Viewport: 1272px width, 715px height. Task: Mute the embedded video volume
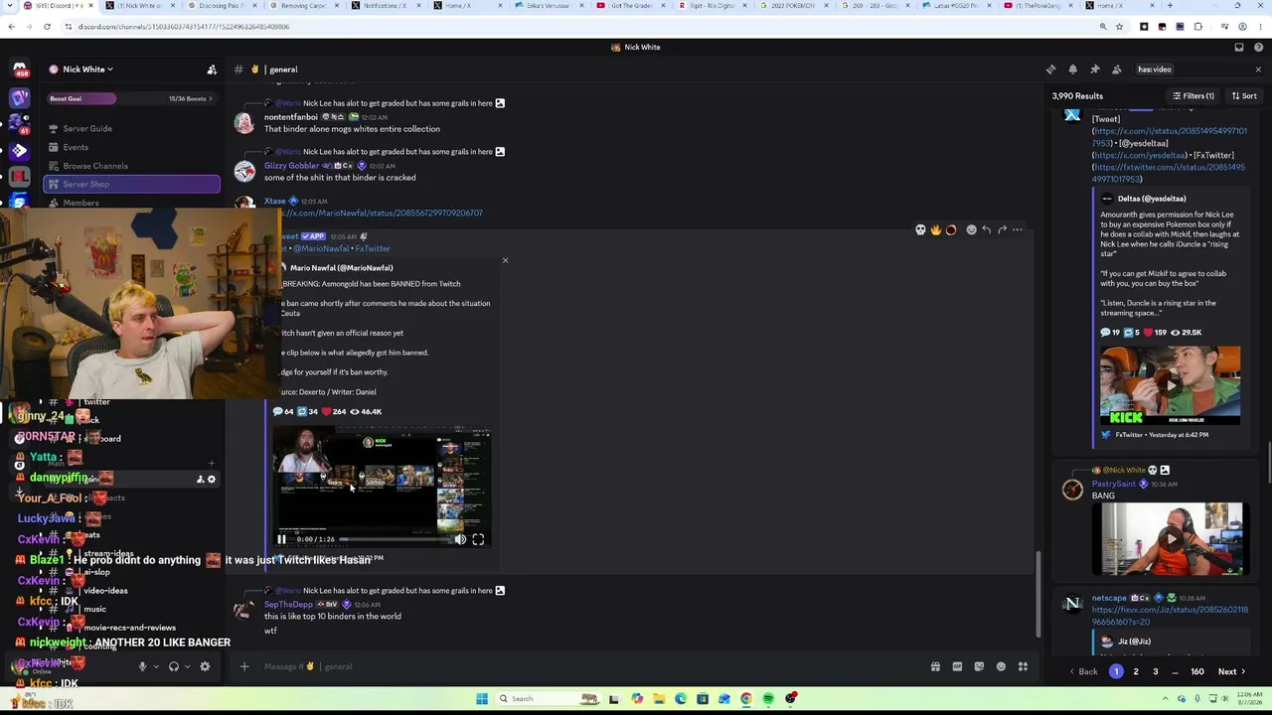click(x=460, y=539)
